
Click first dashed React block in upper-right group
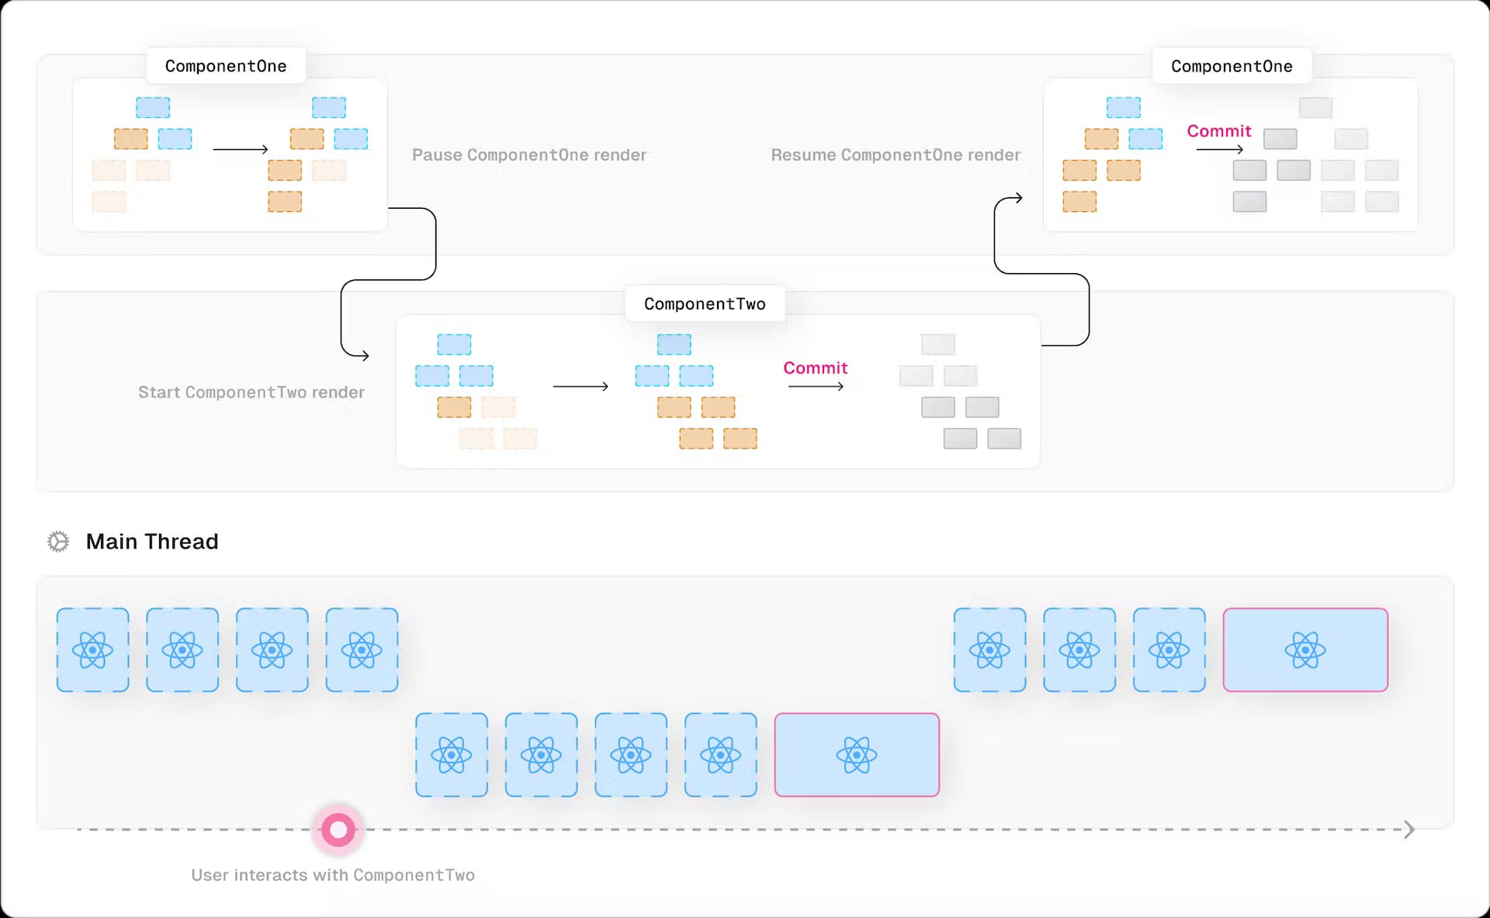(989, 650)
